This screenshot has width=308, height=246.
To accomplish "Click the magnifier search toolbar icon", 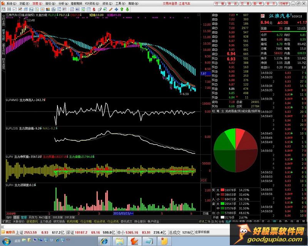I will 59,9.
